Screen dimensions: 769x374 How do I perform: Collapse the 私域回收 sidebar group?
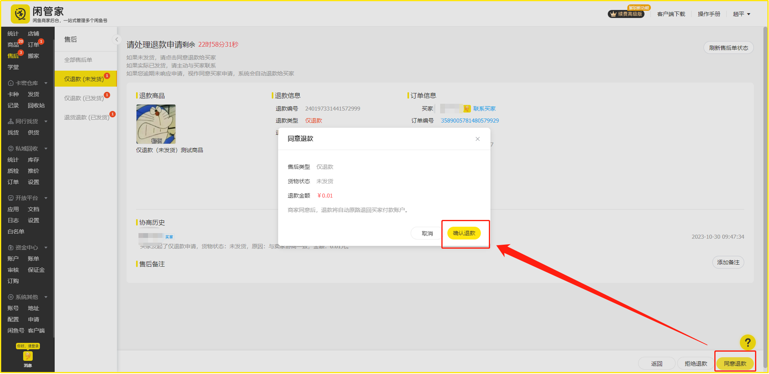click(46, 148)
